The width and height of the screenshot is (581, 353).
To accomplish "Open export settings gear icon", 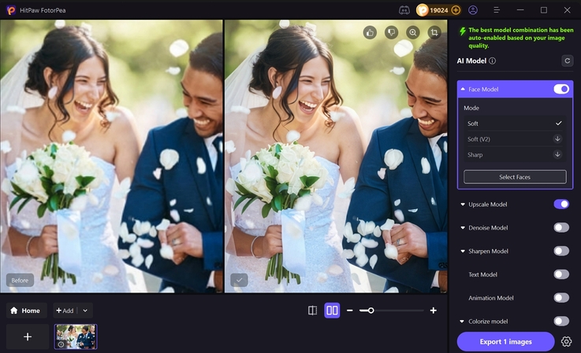I will [x=566, y=341].
